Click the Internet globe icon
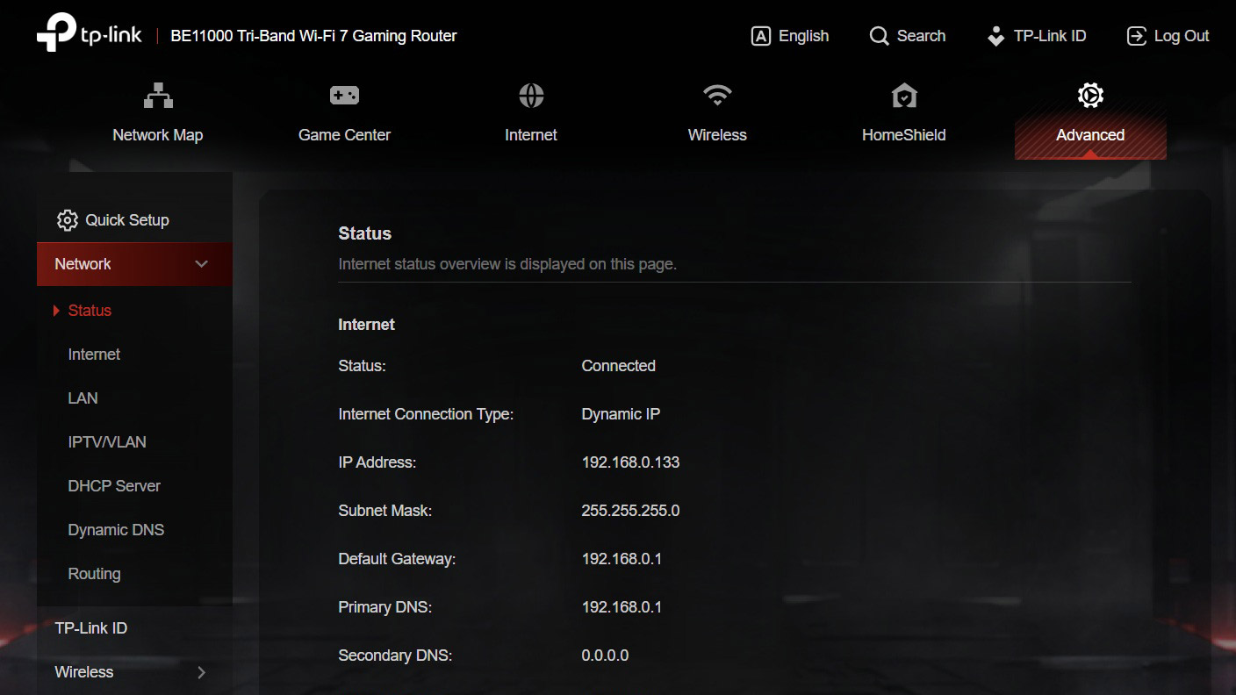Image resolution: width=1236 pixels, height=695 pixels. tap(531, 96)
